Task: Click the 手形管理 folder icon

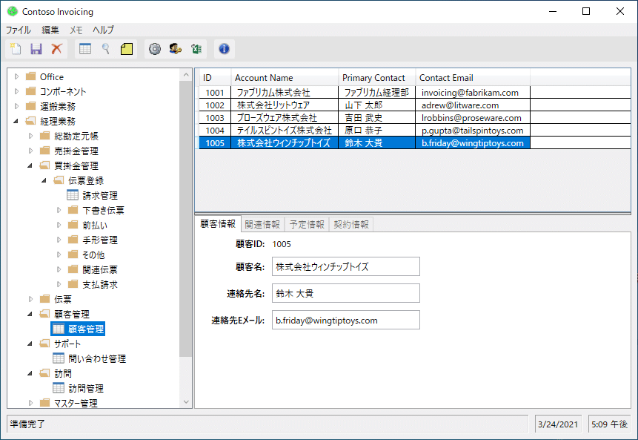Action: pyautogui.click(x=73, y=240)
